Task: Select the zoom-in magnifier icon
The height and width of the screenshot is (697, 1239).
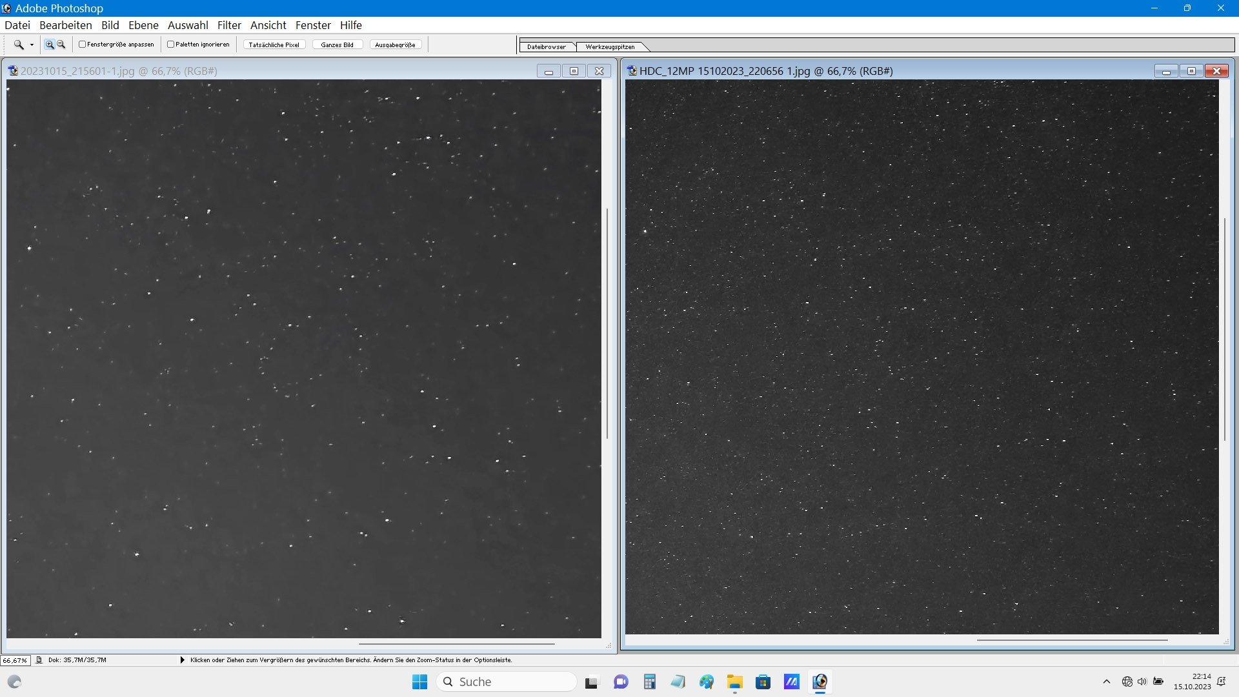Action: 49,45
